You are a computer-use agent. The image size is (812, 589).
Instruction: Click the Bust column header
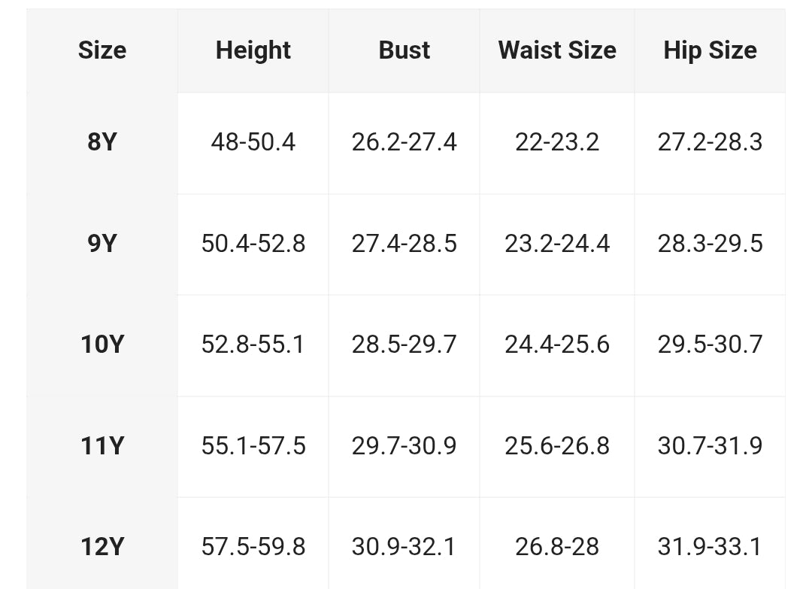[404, 50]
